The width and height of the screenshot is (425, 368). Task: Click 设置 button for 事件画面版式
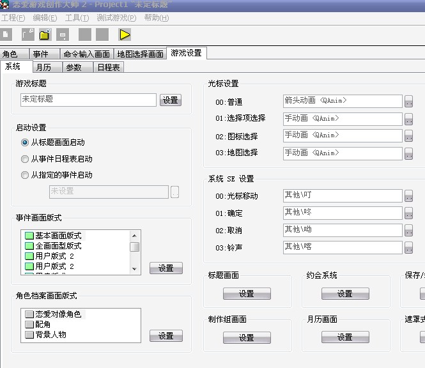coord(166,268)
